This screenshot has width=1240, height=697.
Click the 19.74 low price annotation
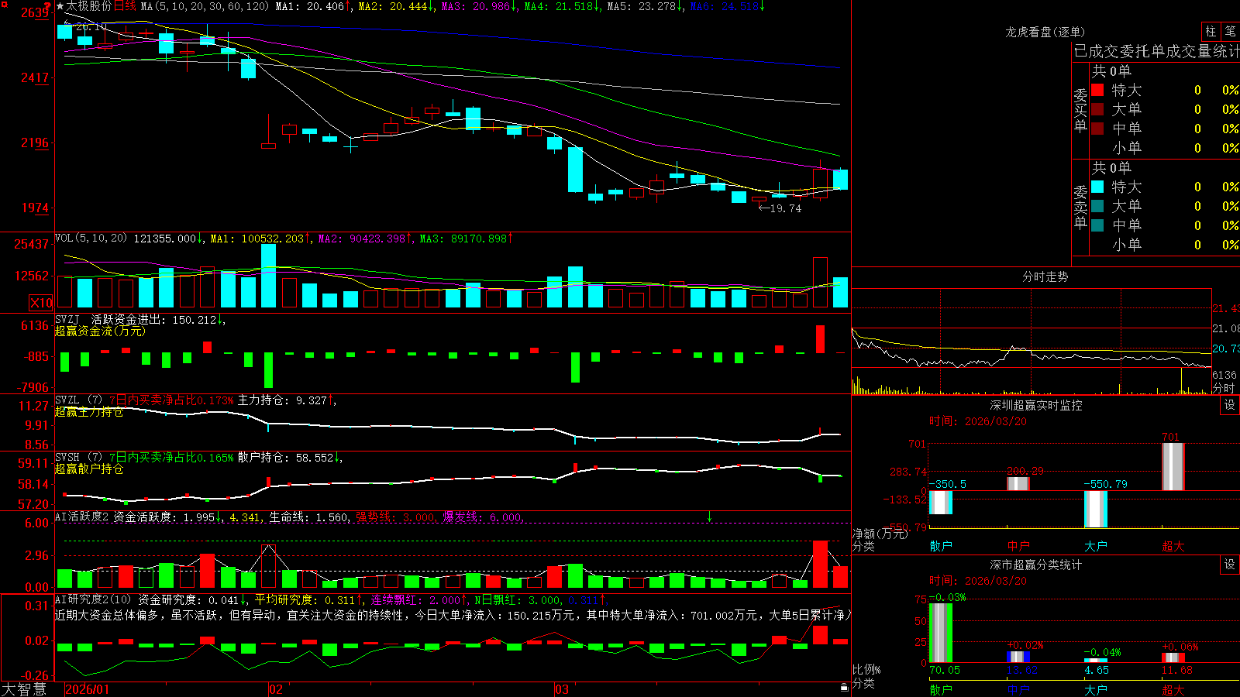coord(780,208)
